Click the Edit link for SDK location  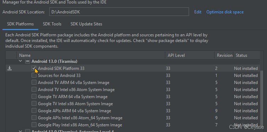click(x=198, y=12)
